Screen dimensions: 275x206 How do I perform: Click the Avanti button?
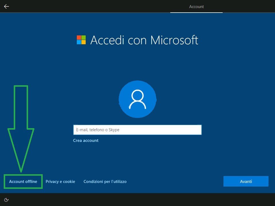[246, 181]
